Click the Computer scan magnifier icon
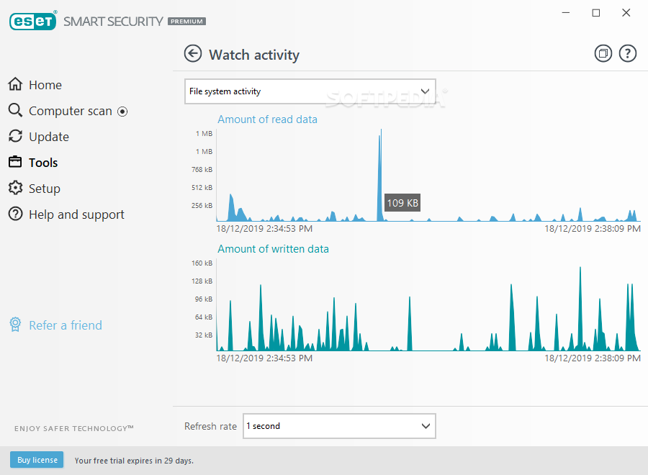The image size is (648, 475). coord(15,110)
